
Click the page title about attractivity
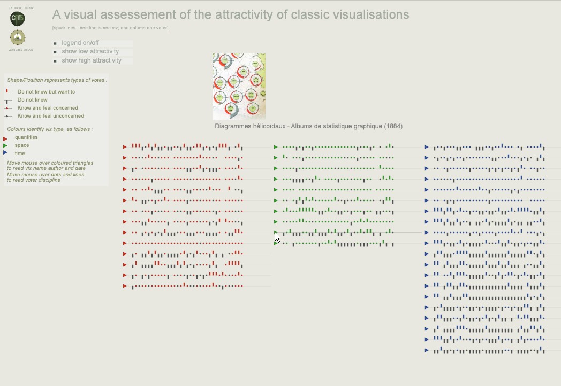pos(231,14)
